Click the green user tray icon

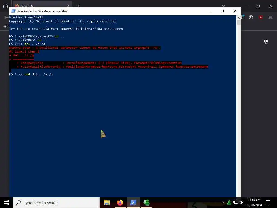click(x=229, y=203)
